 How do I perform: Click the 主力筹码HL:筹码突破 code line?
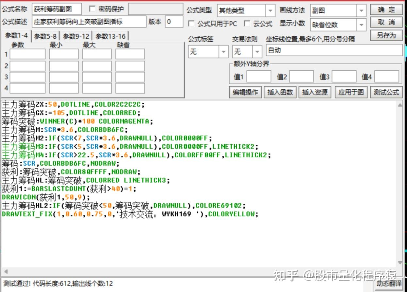(86, 180)
